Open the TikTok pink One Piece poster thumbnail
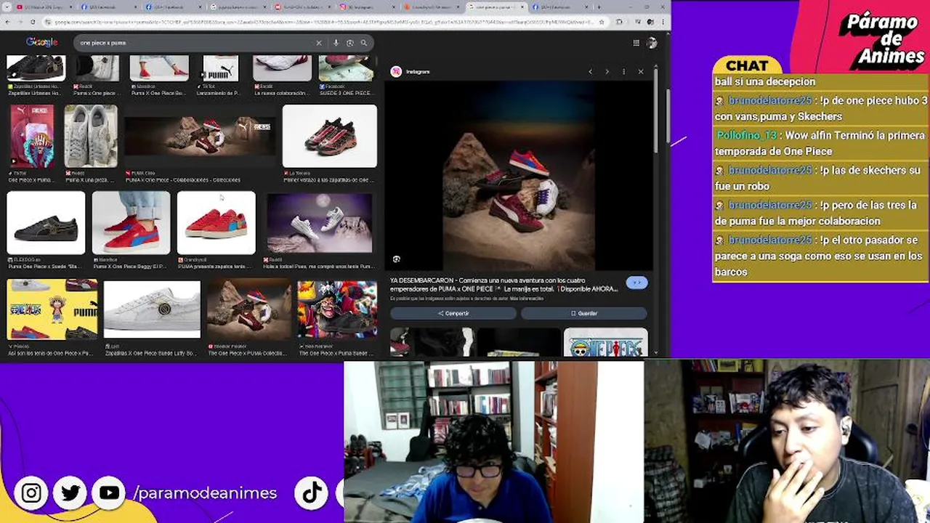 (x=32, y=136)
